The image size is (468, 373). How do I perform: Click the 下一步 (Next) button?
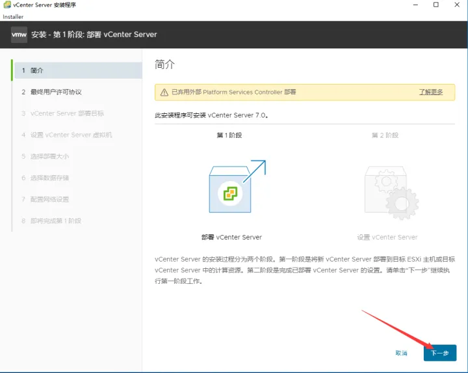[439, 353]
